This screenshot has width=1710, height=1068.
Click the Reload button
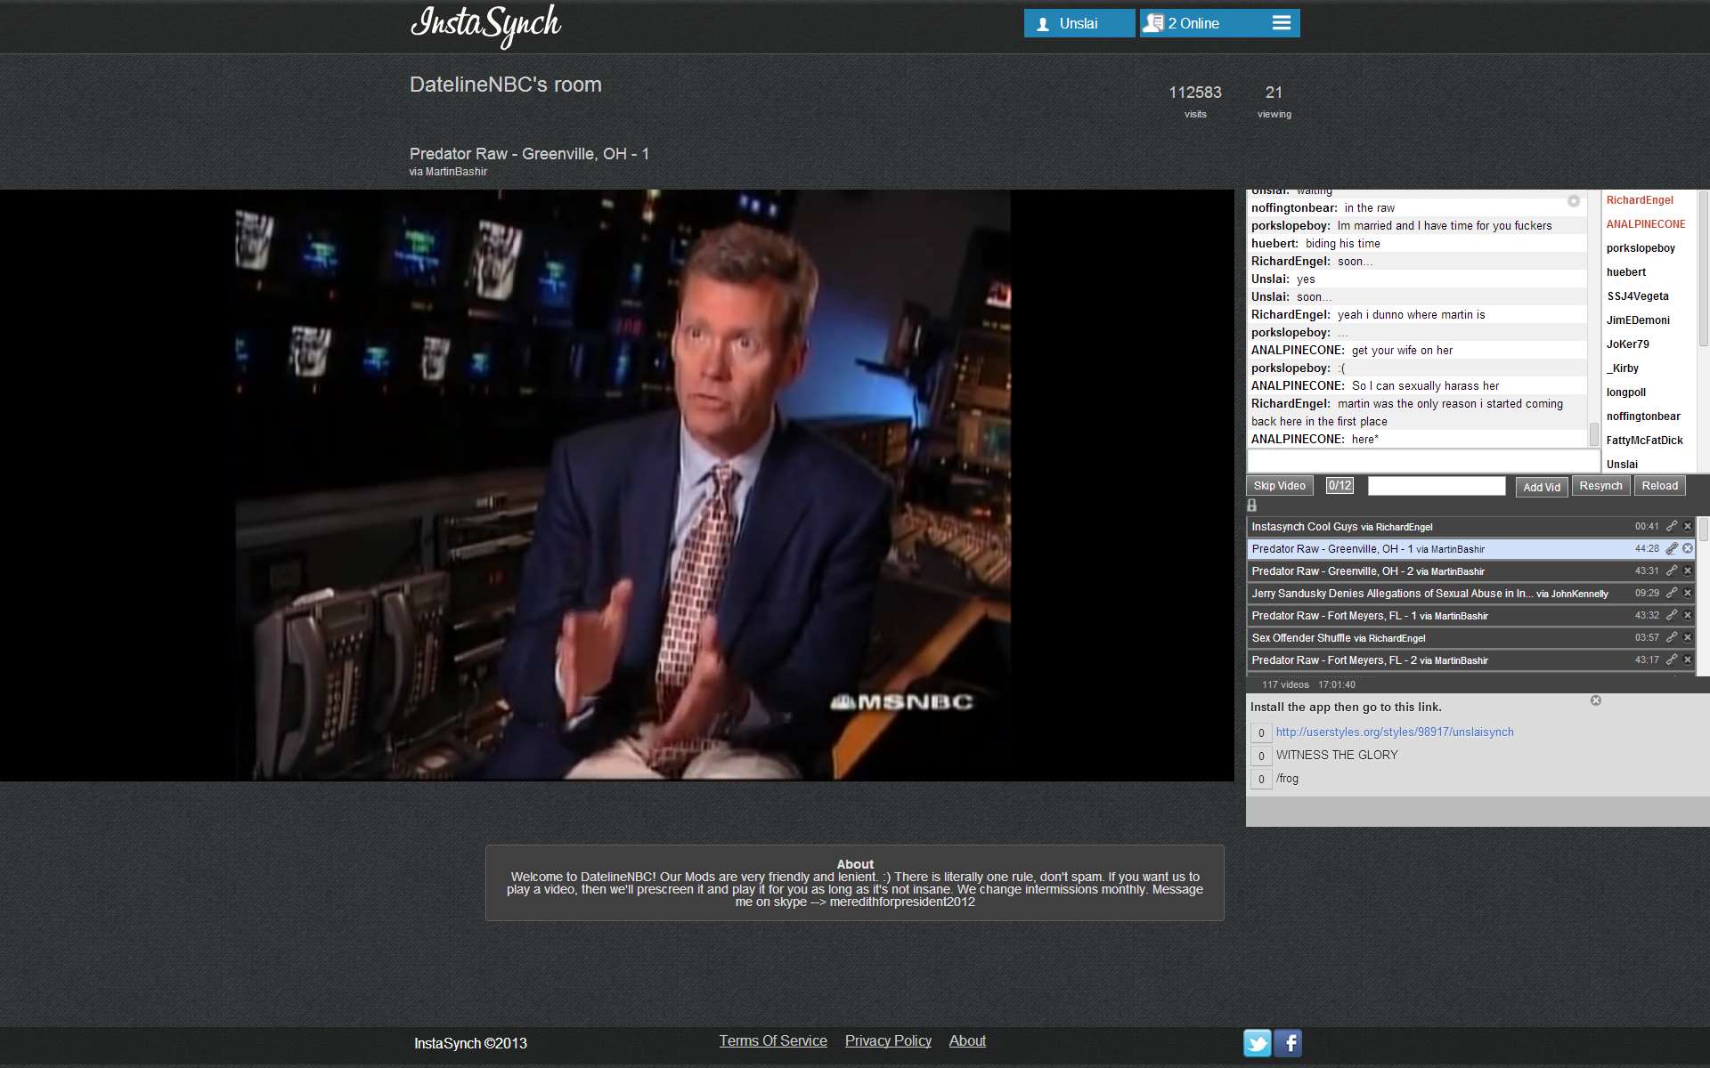tap(1659, 486)
